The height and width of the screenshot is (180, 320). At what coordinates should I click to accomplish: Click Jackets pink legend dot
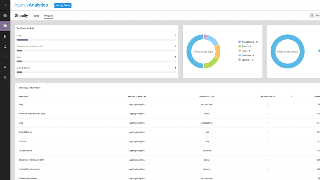click(x=239, y=60)
